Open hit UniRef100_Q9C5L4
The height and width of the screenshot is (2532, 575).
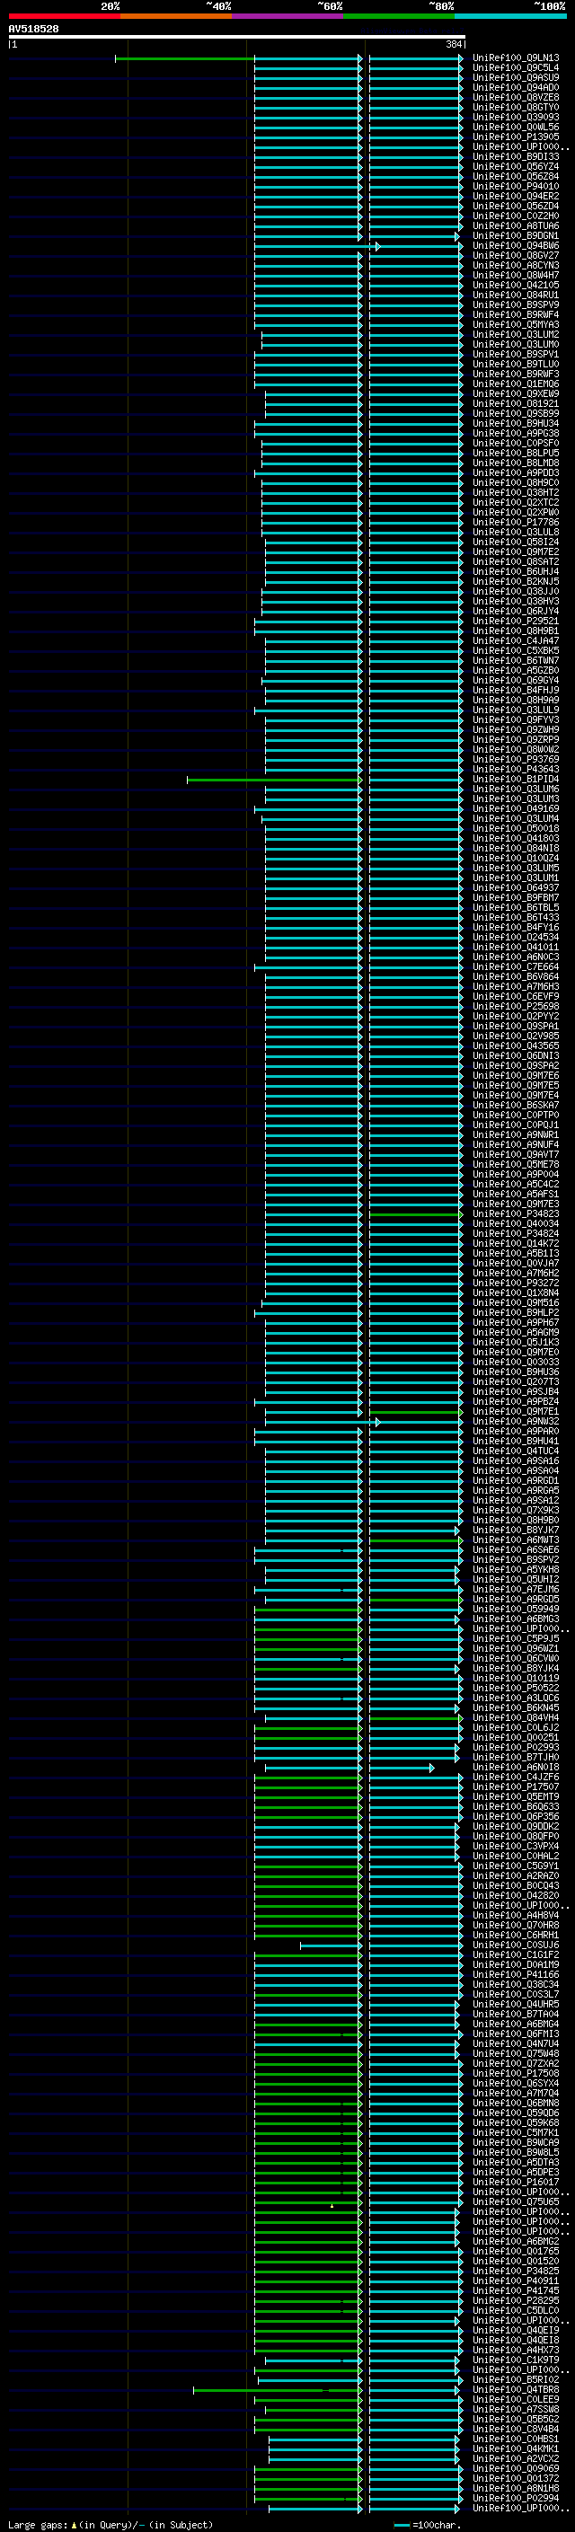click(x=515, y=68)
